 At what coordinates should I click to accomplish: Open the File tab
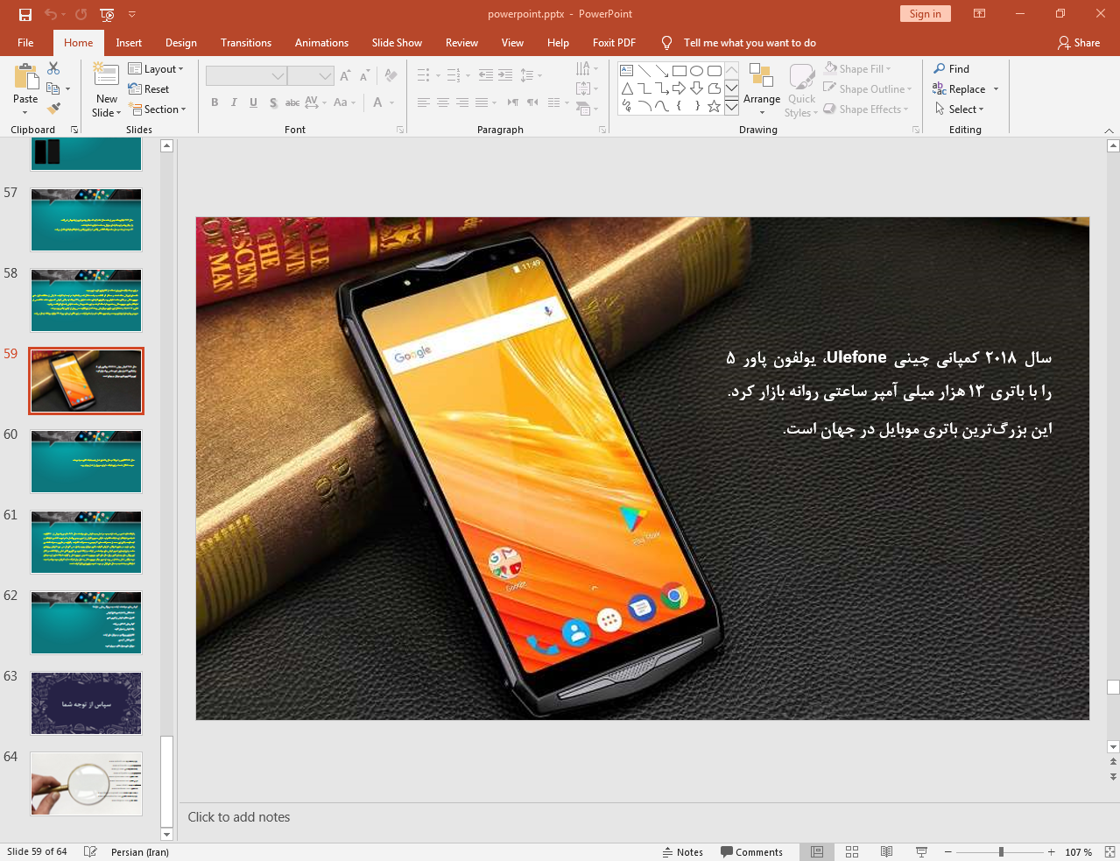pos(25,42)
